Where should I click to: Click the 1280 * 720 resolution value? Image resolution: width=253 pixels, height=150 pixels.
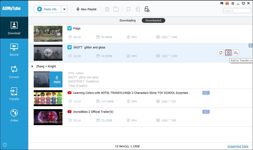(168, 101)
